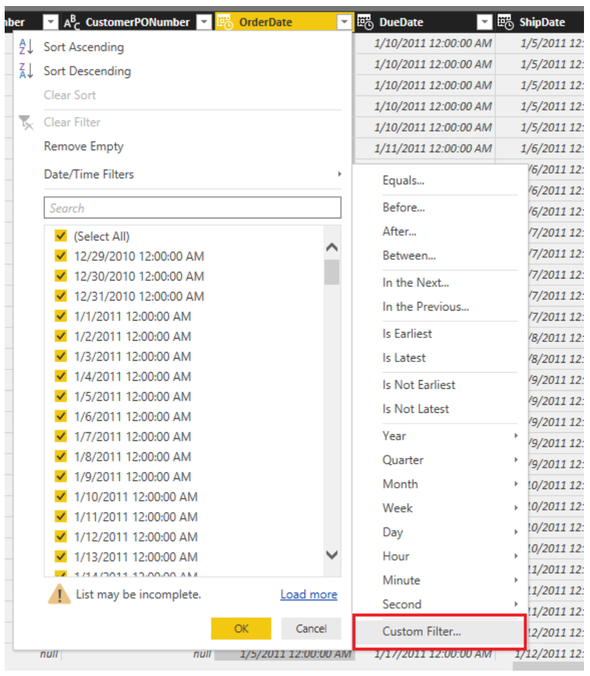Select the After... filter
The width and height of the screenshot is (590, 676).
tap(400, 232)
